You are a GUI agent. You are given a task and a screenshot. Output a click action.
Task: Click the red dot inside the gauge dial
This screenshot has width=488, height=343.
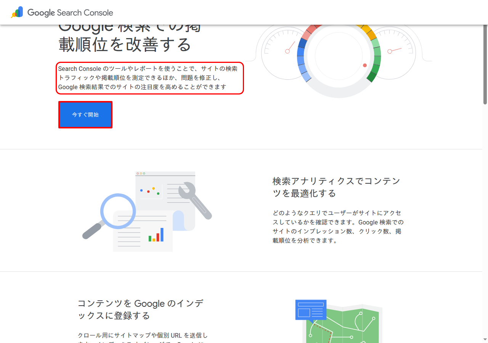point(364,66)
